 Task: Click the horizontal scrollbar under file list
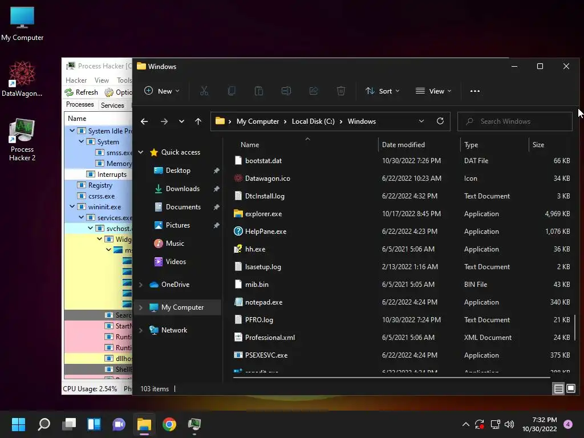click(391, 378)
